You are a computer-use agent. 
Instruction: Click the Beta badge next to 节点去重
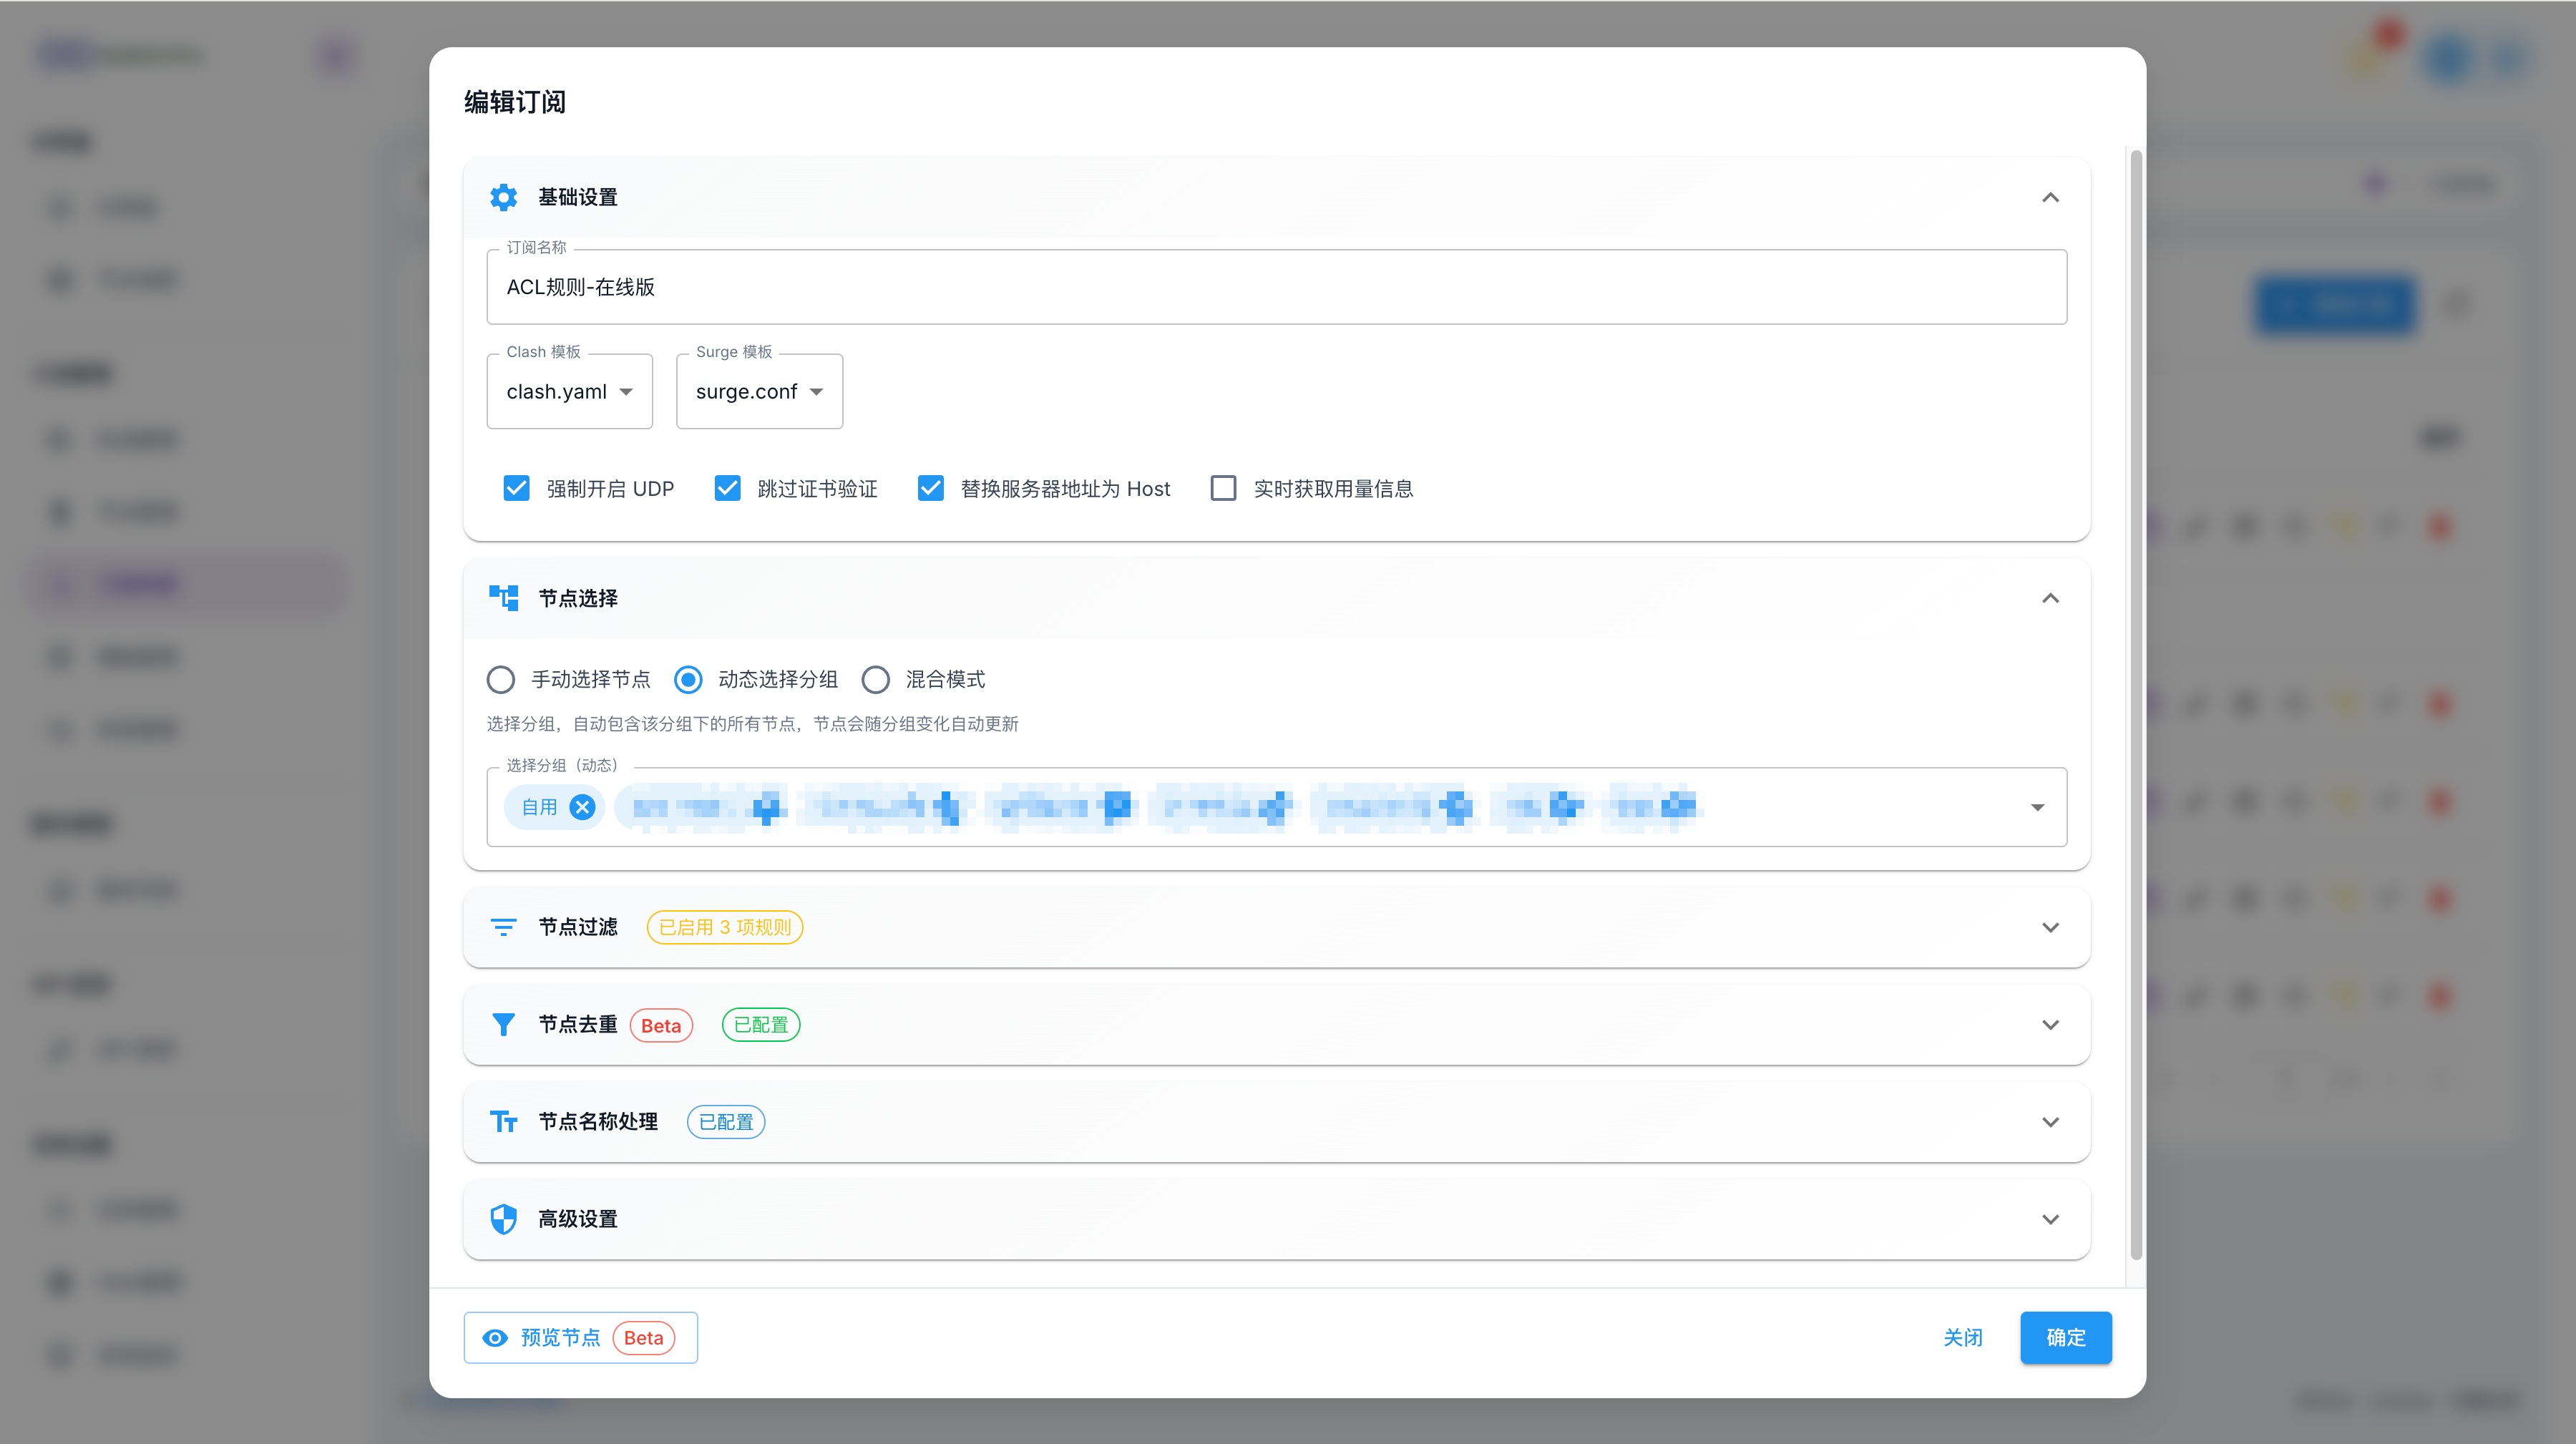pos(661,1025)
